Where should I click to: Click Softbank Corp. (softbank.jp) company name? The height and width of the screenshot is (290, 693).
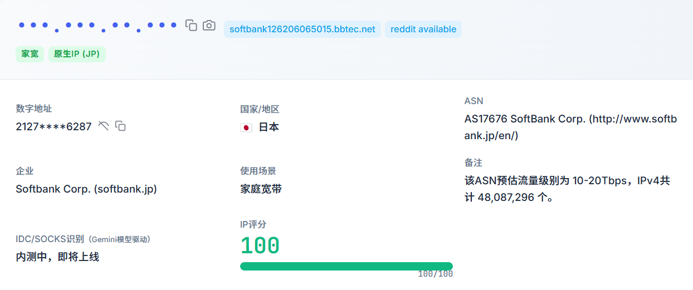click(86, 189)
